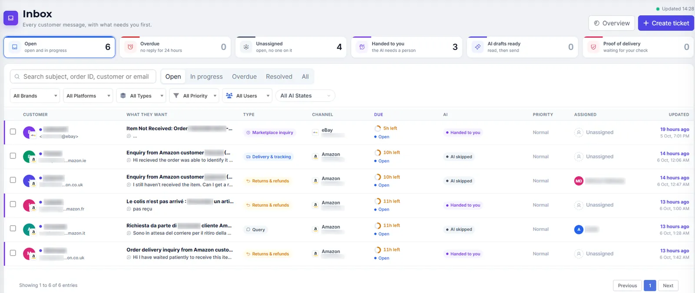Click the blue A assignee avatar
Image resolution: width=695 pixels, height=293 pixels.
coord(579,230)
